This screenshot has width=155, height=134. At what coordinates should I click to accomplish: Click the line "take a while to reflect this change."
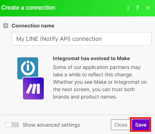[93, 75]
